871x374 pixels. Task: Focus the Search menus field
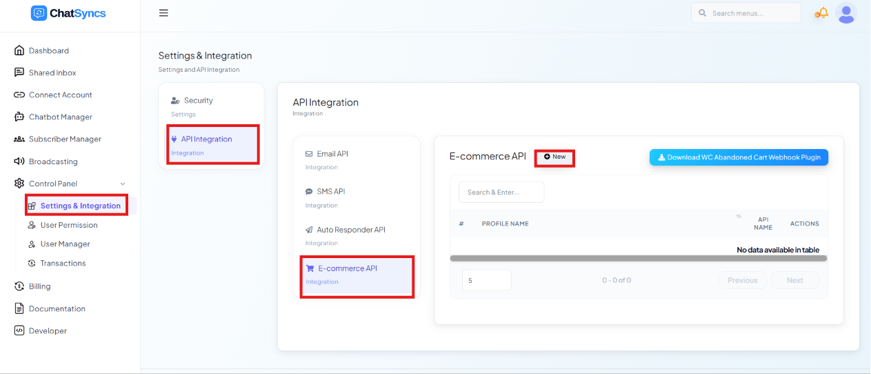pos(746,13)
